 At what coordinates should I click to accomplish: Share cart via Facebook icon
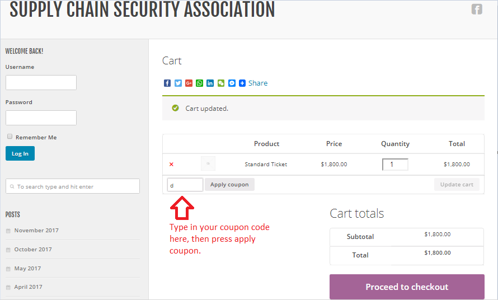(x=167, y=83)
